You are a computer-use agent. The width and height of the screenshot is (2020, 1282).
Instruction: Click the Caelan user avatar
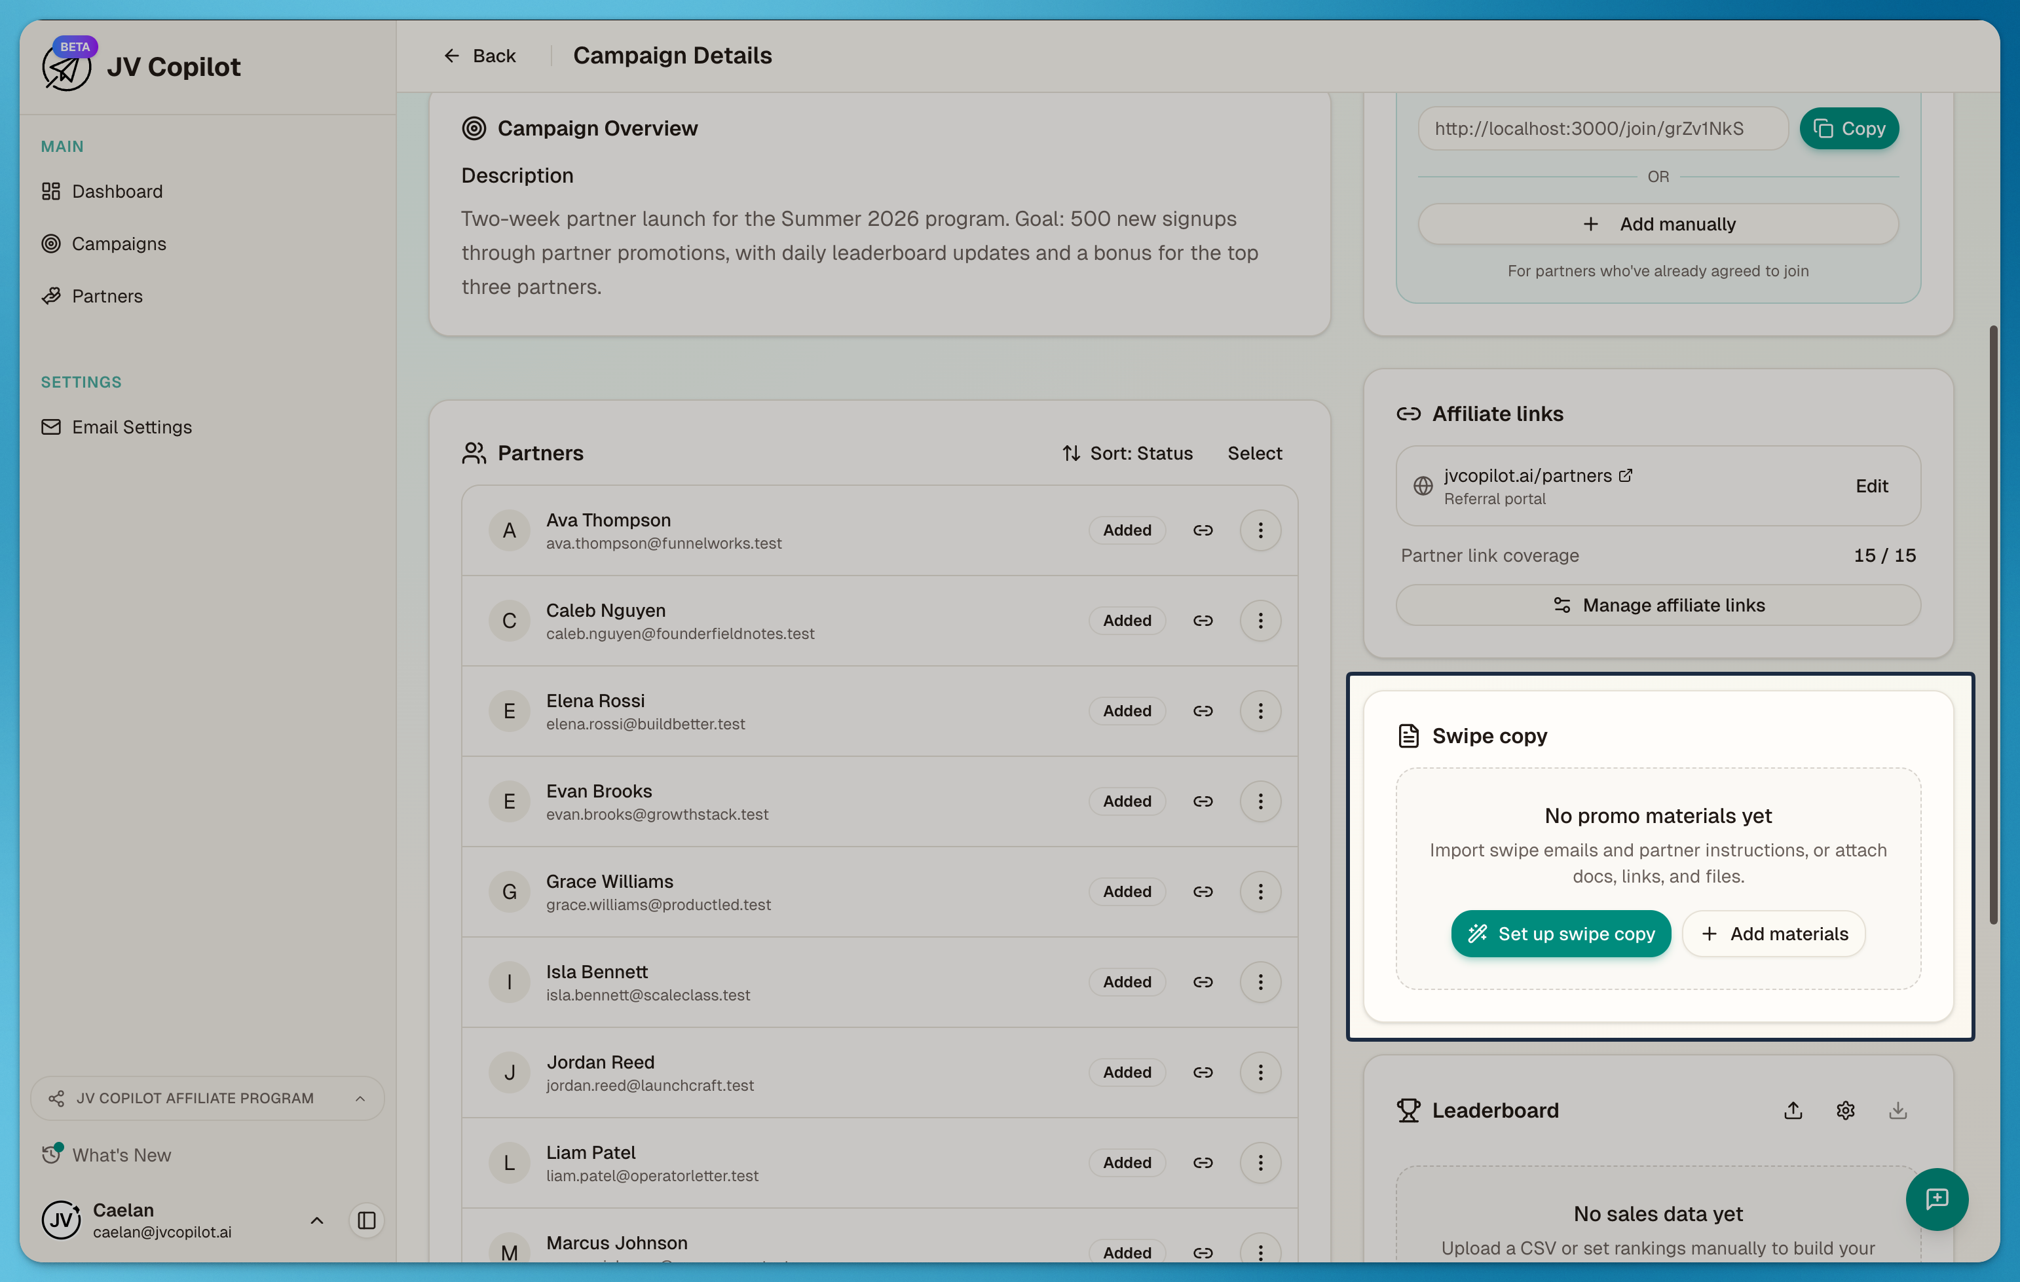pos(61,1221)
